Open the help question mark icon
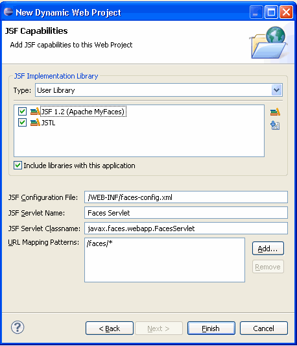The width and height of the screenshot is (297, 346). 18,327
